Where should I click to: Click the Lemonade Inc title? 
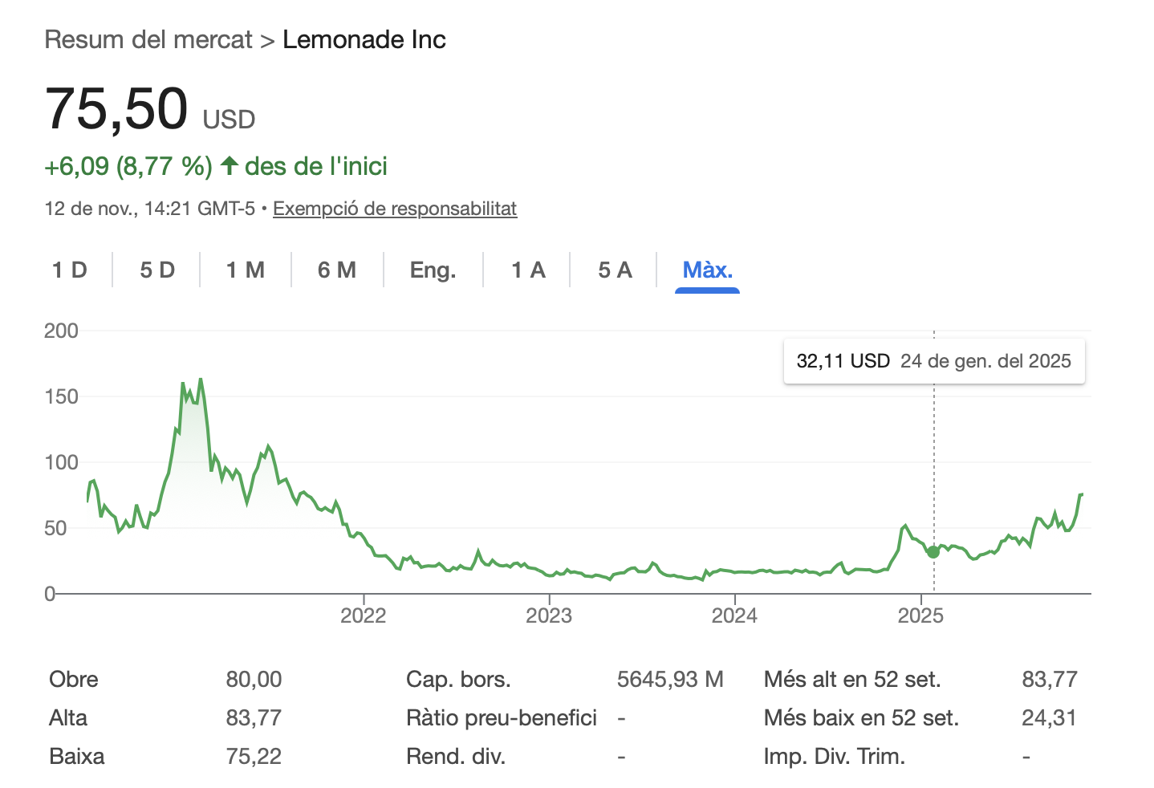tap(364, 39)
